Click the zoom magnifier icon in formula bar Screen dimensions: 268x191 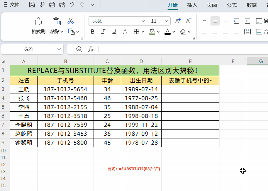79,49
